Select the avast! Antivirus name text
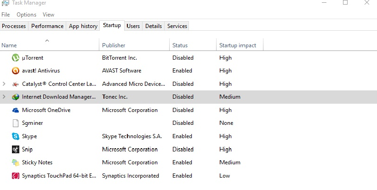Viewport: 377px width, 190px height. [41, 71]
